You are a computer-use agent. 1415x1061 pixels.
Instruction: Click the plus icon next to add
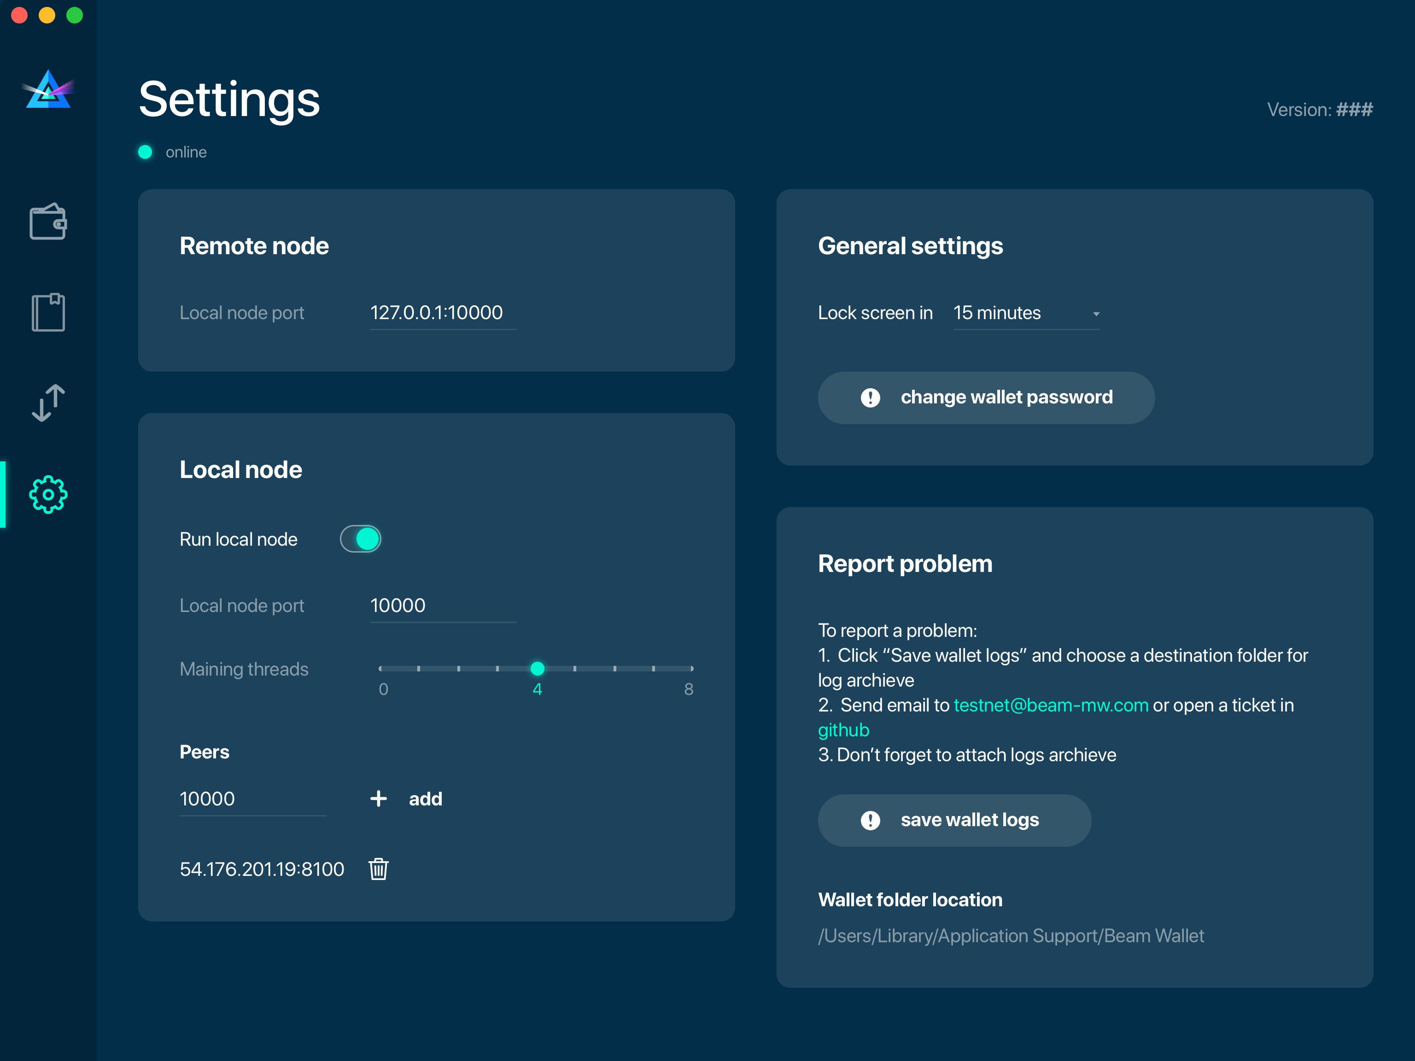[379, 798]
